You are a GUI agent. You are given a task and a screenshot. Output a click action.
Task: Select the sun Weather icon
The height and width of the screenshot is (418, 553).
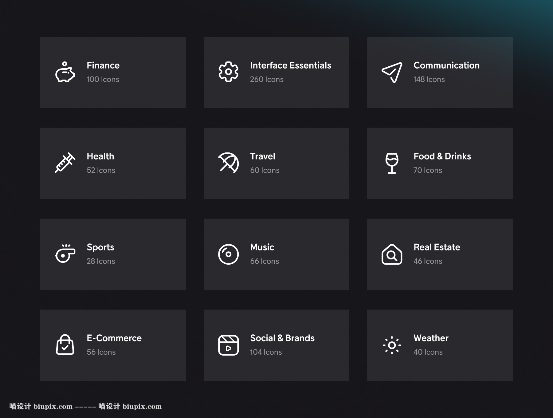point(392,345)
